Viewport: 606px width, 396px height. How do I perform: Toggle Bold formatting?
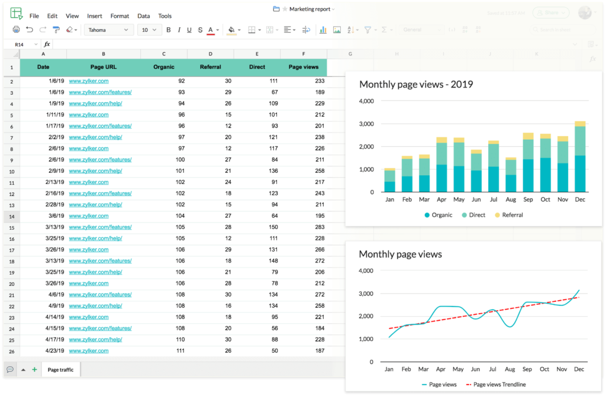[169, 30]
